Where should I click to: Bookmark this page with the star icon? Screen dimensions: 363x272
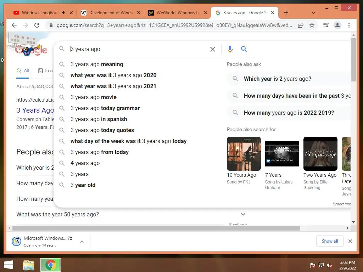point(312,25)
